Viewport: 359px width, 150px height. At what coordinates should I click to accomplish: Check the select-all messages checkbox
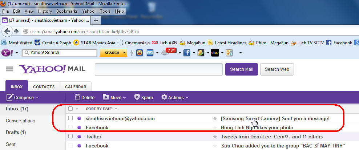tap(70, 109)
